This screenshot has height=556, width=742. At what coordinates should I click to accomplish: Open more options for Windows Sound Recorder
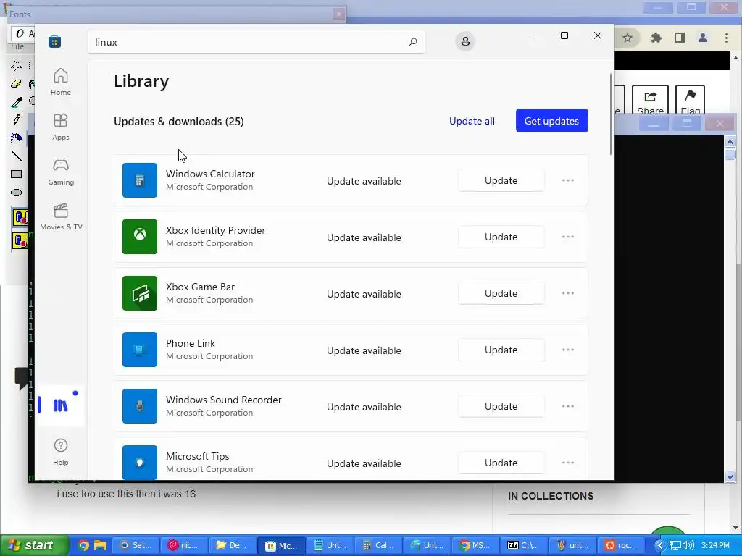568,406
